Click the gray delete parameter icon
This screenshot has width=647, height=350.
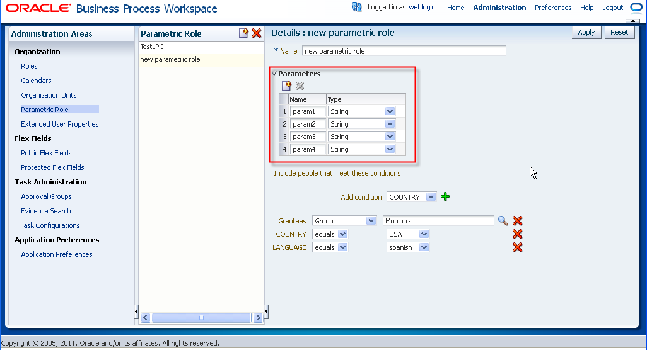click(300, 86)
